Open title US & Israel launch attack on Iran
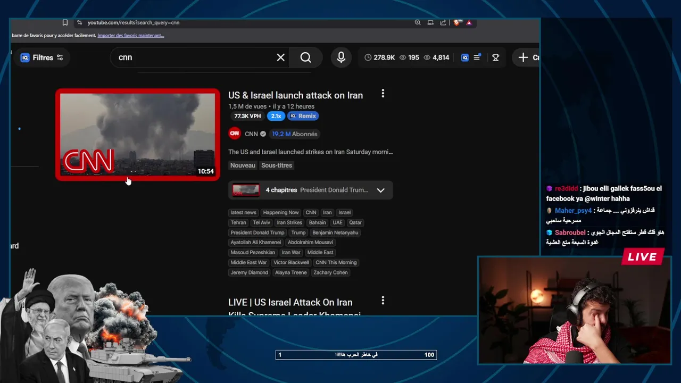 (295, 95)
